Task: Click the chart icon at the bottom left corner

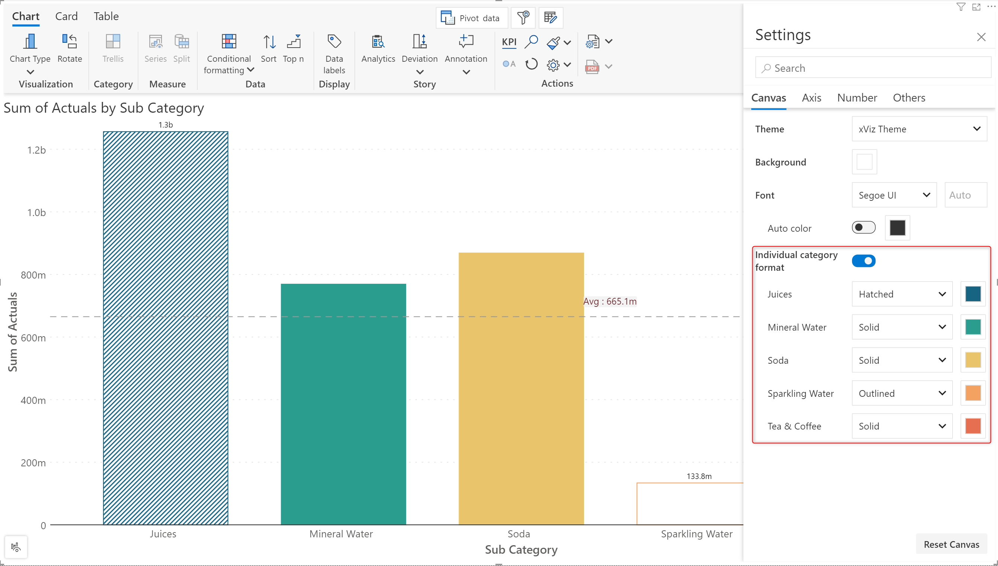Action: (x=16, y=547)
